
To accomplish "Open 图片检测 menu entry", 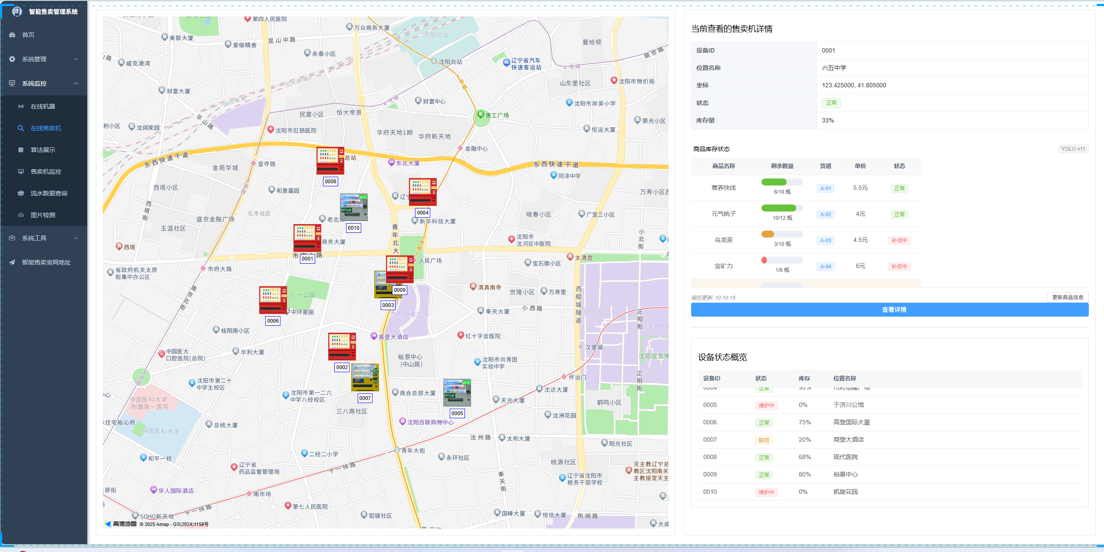I will 43,215.
